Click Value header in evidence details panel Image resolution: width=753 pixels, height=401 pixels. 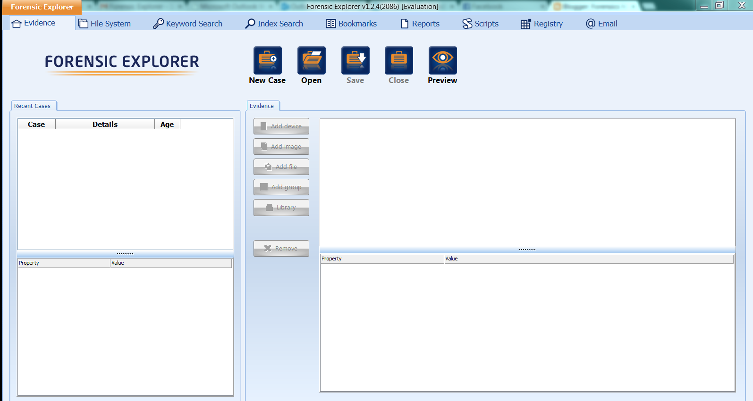point(589,259)
